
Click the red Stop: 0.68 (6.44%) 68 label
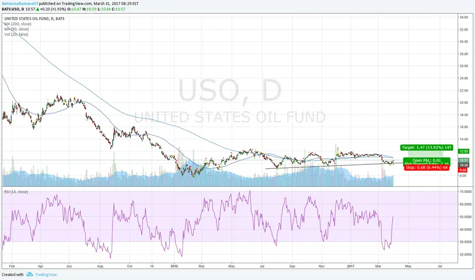427,167
